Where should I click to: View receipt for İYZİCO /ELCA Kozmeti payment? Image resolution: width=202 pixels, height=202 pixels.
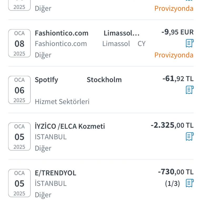click(189, 137)
